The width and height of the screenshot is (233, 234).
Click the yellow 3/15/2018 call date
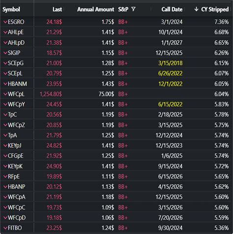170,63
